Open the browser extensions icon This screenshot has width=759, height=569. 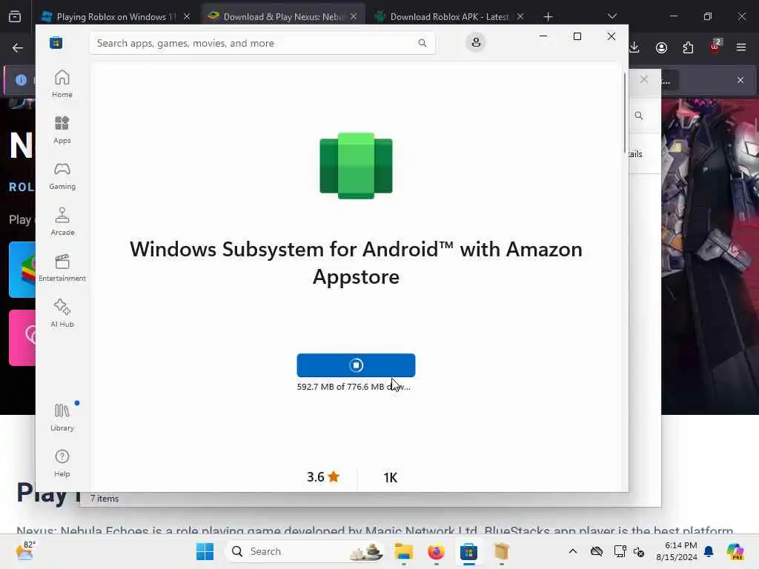point(688,47)
